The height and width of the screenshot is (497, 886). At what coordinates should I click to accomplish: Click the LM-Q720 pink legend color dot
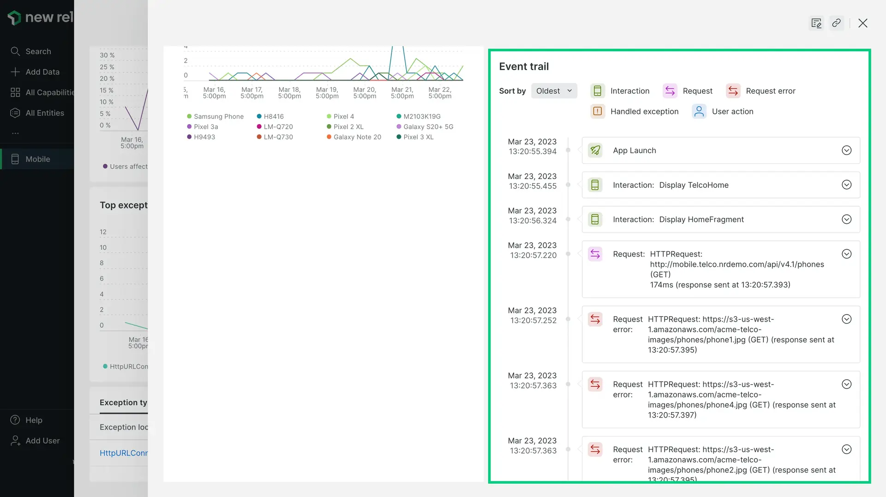[259, 127]
